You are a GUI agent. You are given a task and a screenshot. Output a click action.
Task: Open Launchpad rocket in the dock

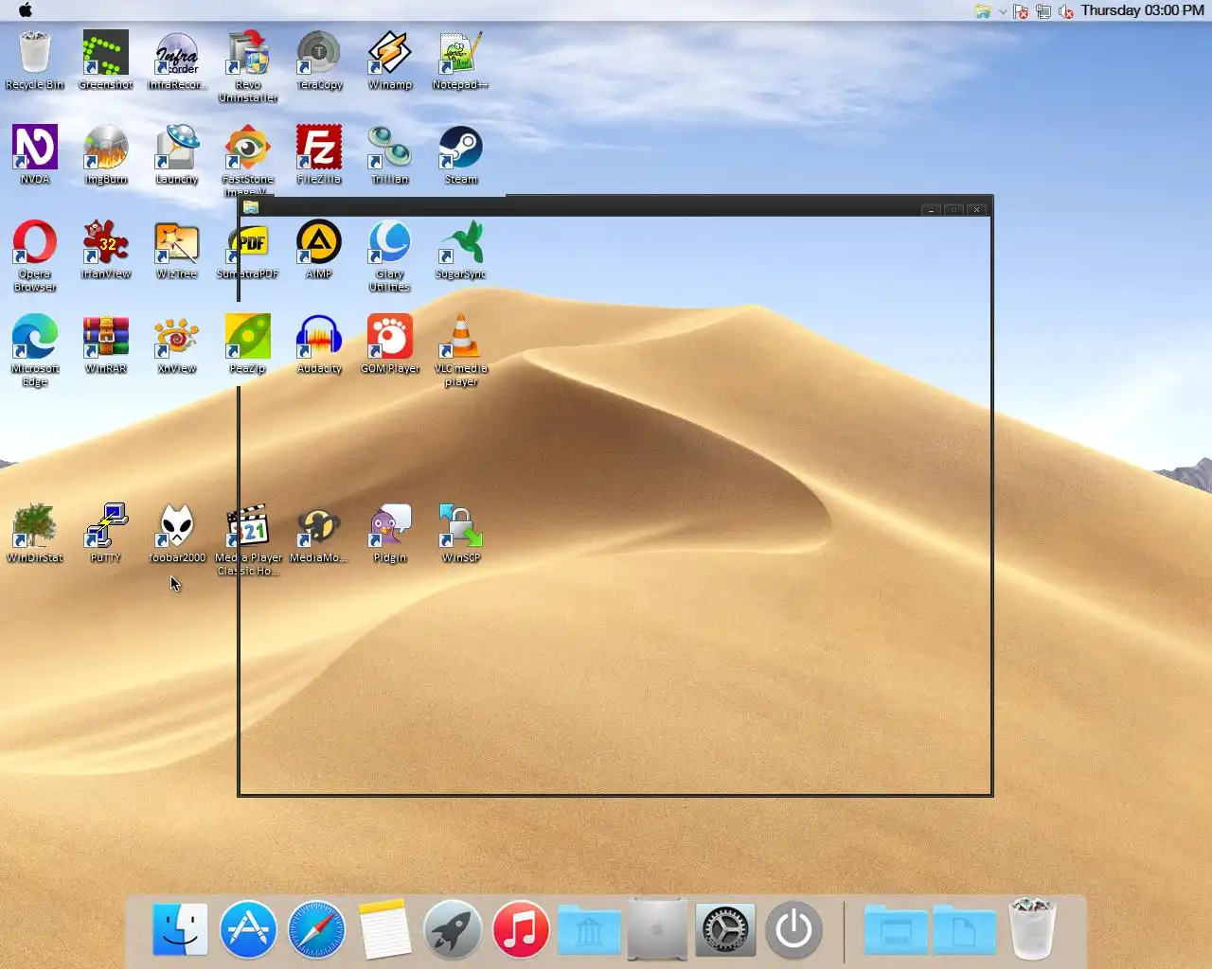coord(453,929)
